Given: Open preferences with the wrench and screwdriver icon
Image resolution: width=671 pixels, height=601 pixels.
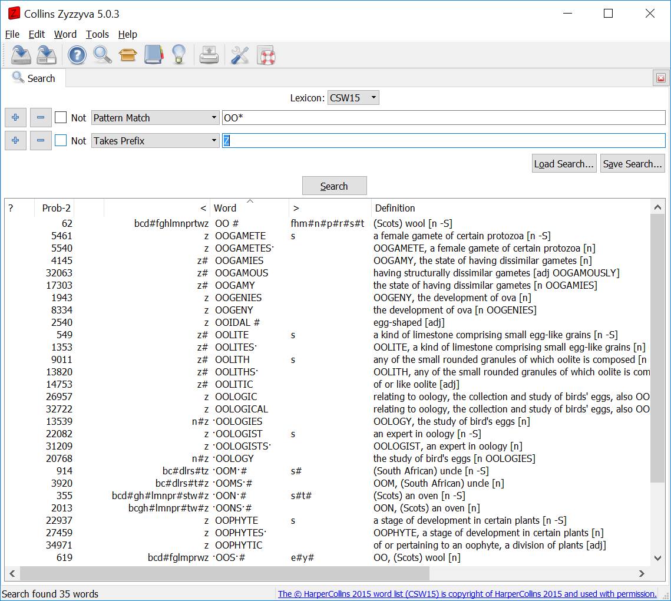Looking at the screenshot, I should point(240,55).
